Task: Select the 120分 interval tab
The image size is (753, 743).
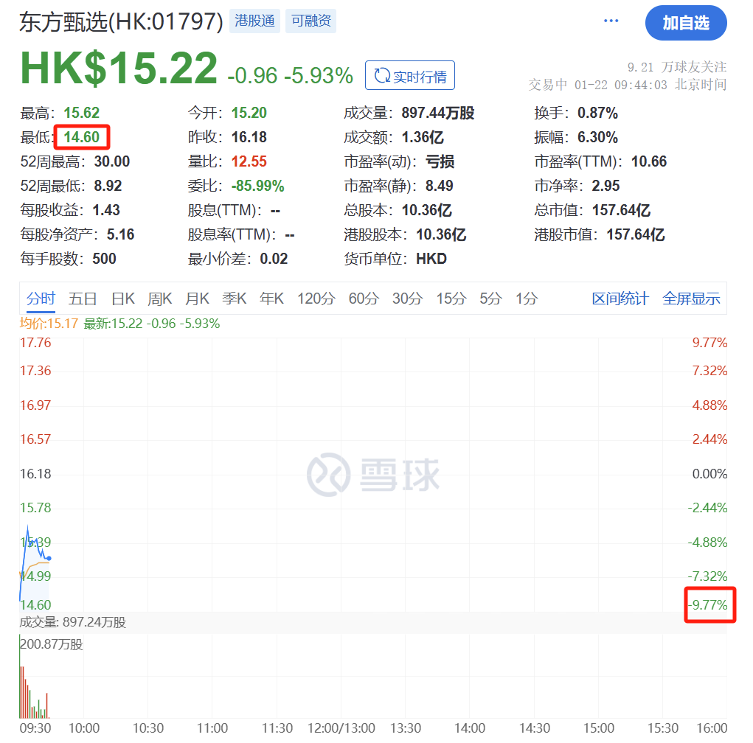Action: pos(316,299)
